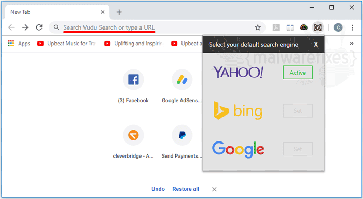This screenshot has height=199, width=363.
Task: Expand hidden bookmarks with double chevron
Action: (x=352, y=43)
